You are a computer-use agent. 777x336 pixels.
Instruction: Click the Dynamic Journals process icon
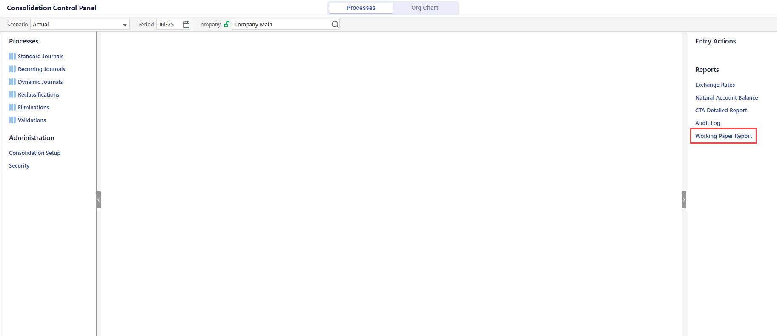click(12, 82)
